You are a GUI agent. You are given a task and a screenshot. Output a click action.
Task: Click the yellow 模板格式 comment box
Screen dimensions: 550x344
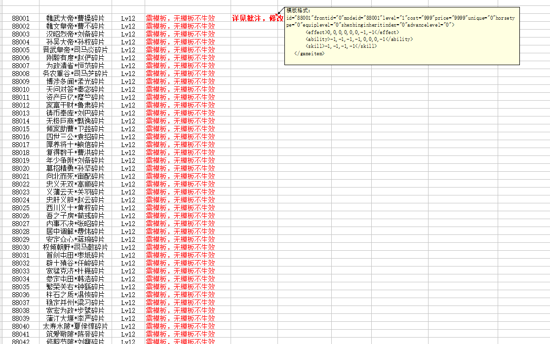[x=402, y=36]
